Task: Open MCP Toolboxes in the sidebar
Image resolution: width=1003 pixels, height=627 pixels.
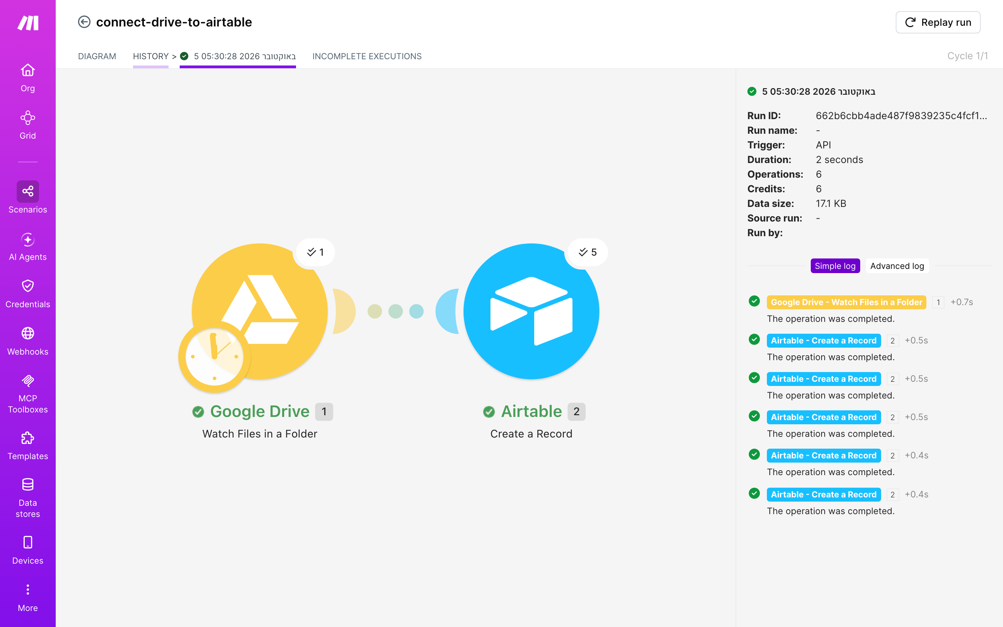Action: (28, 393)
